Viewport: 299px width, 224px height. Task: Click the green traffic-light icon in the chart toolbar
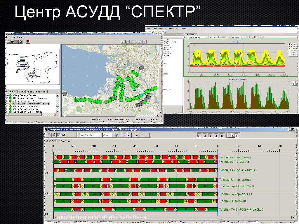tap(116, 134)
